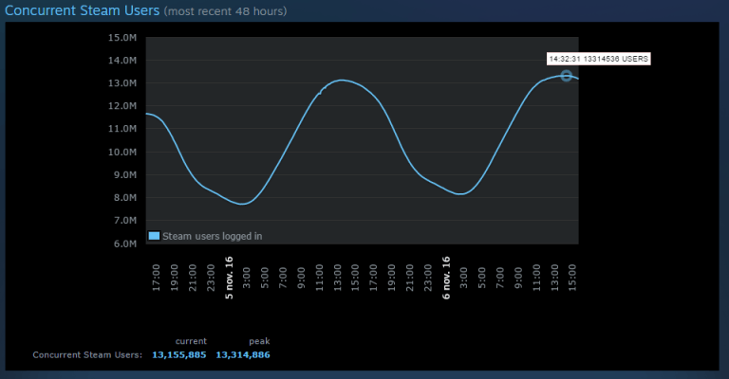Click the peak user count 13,314,886
This screenshot has width=729, height=379.
(243, 355)
